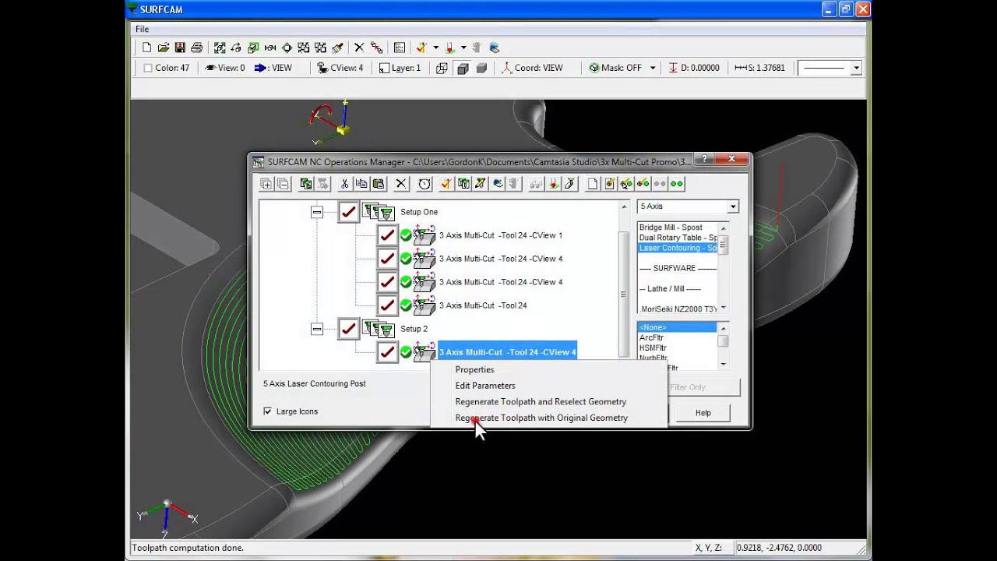The height and width of the screenshot is (561, 997).
Task: Select Dual Rotary Table post in list
Action: [677, 238]
